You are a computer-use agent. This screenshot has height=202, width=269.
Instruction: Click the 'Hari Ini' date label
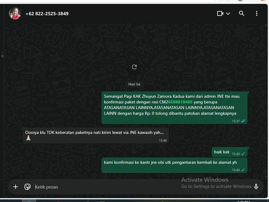[x=134, y=84]
